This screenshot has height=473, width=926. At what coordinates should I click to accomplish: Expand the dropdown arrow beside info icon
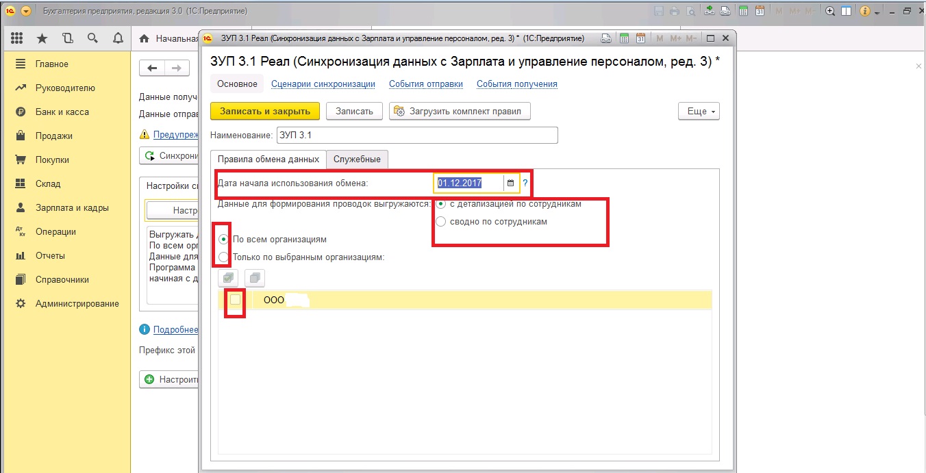[x=877, y=12]
